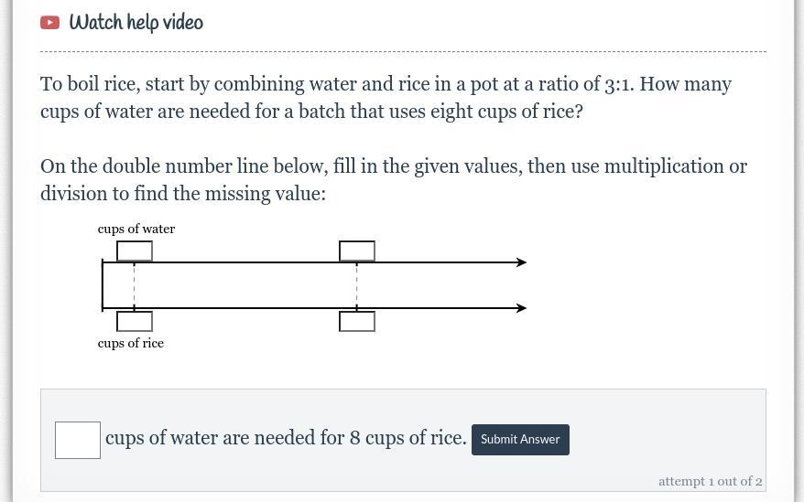The image size is (804, 502).
Task: Click the "attempt 1 out of 2" text
Action: pos(710,481)
